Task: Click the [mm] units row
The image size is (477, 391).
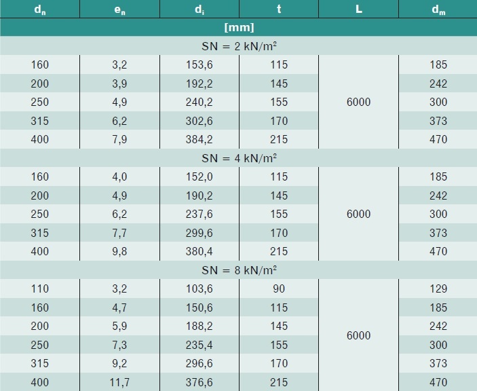Action: point(239,27)
